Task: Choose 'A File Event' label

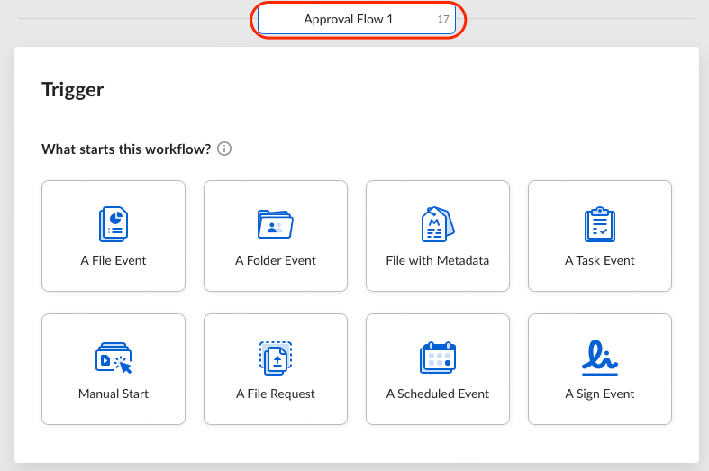Action: tap(114, 261)
